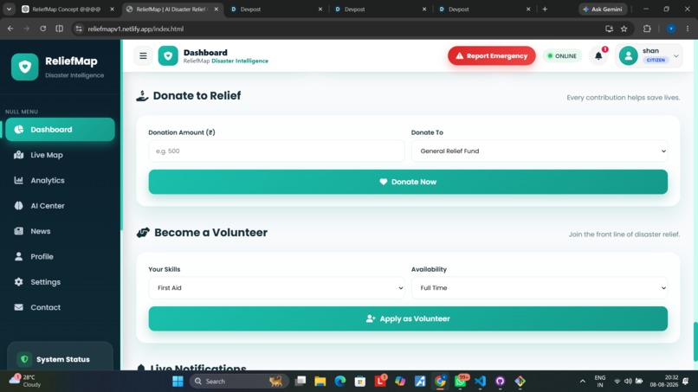The width and height of the screenshot is (698, 392).
Task: Click the Windows taskbar Search box
Action: click(x=239, y=382)
